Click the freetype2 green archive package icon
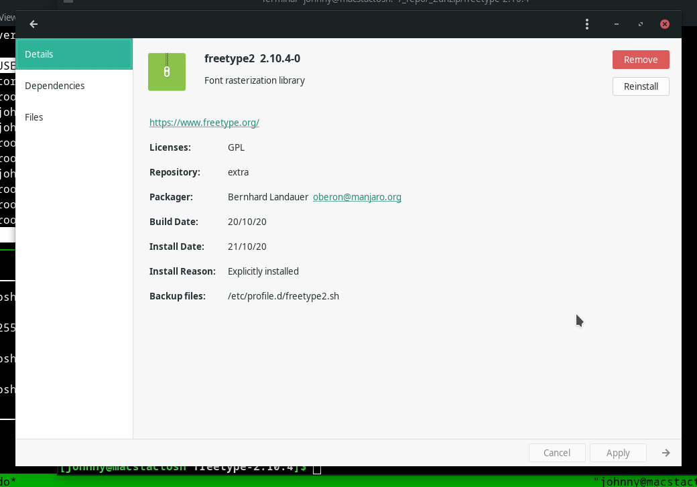Image resolution: width=697 pixels, height=487 pixels. point(167,72)
